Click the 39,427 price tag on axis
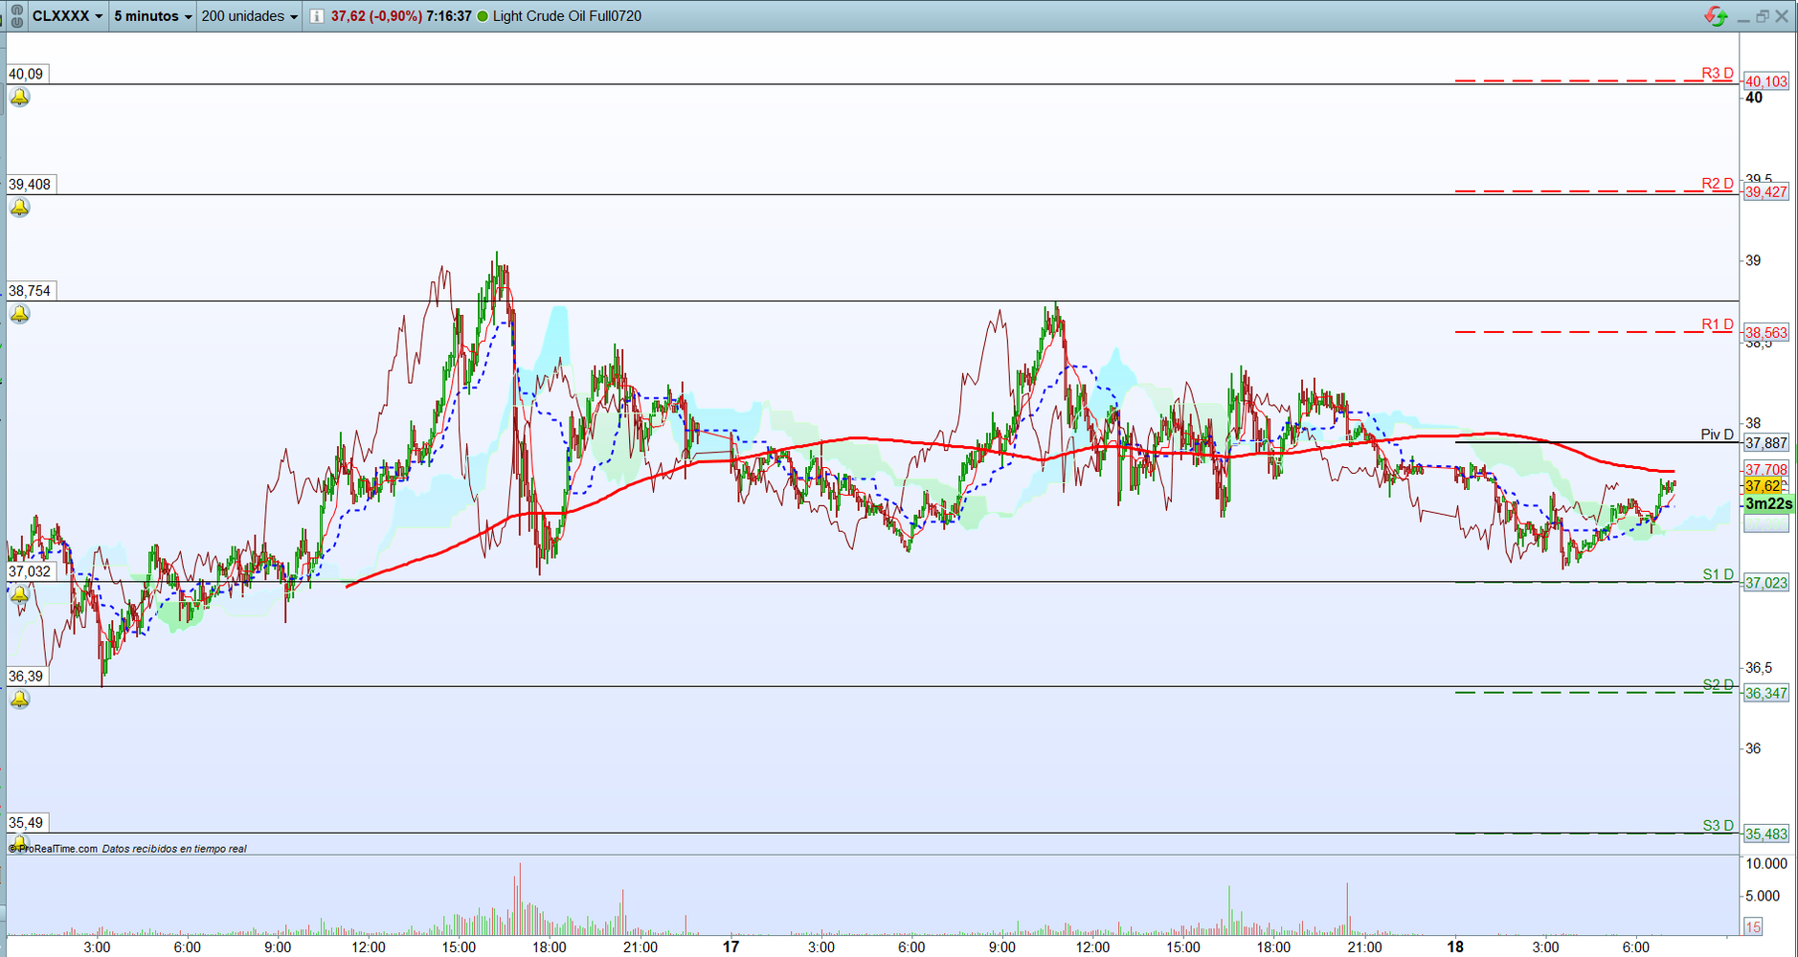Viewport: 1798px width, 957px height. (1765, 191)
